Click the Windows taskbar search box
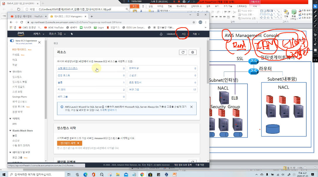Viewport: 318px width, 177px height. (37, 174)
